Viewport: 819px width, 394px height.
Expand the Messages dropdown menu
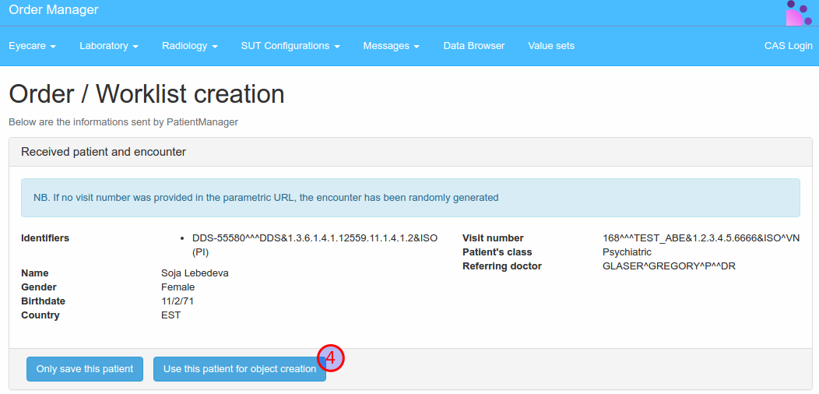tap(391, 46)
